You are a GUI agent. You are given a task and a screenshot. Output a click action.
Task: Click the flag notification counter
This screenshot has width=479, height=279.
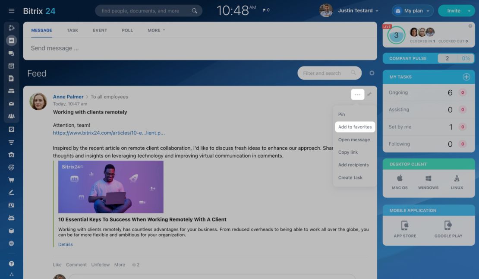click(266, 10)
